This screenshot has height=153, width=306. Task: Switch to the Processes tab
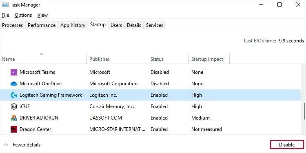(13, 25)
